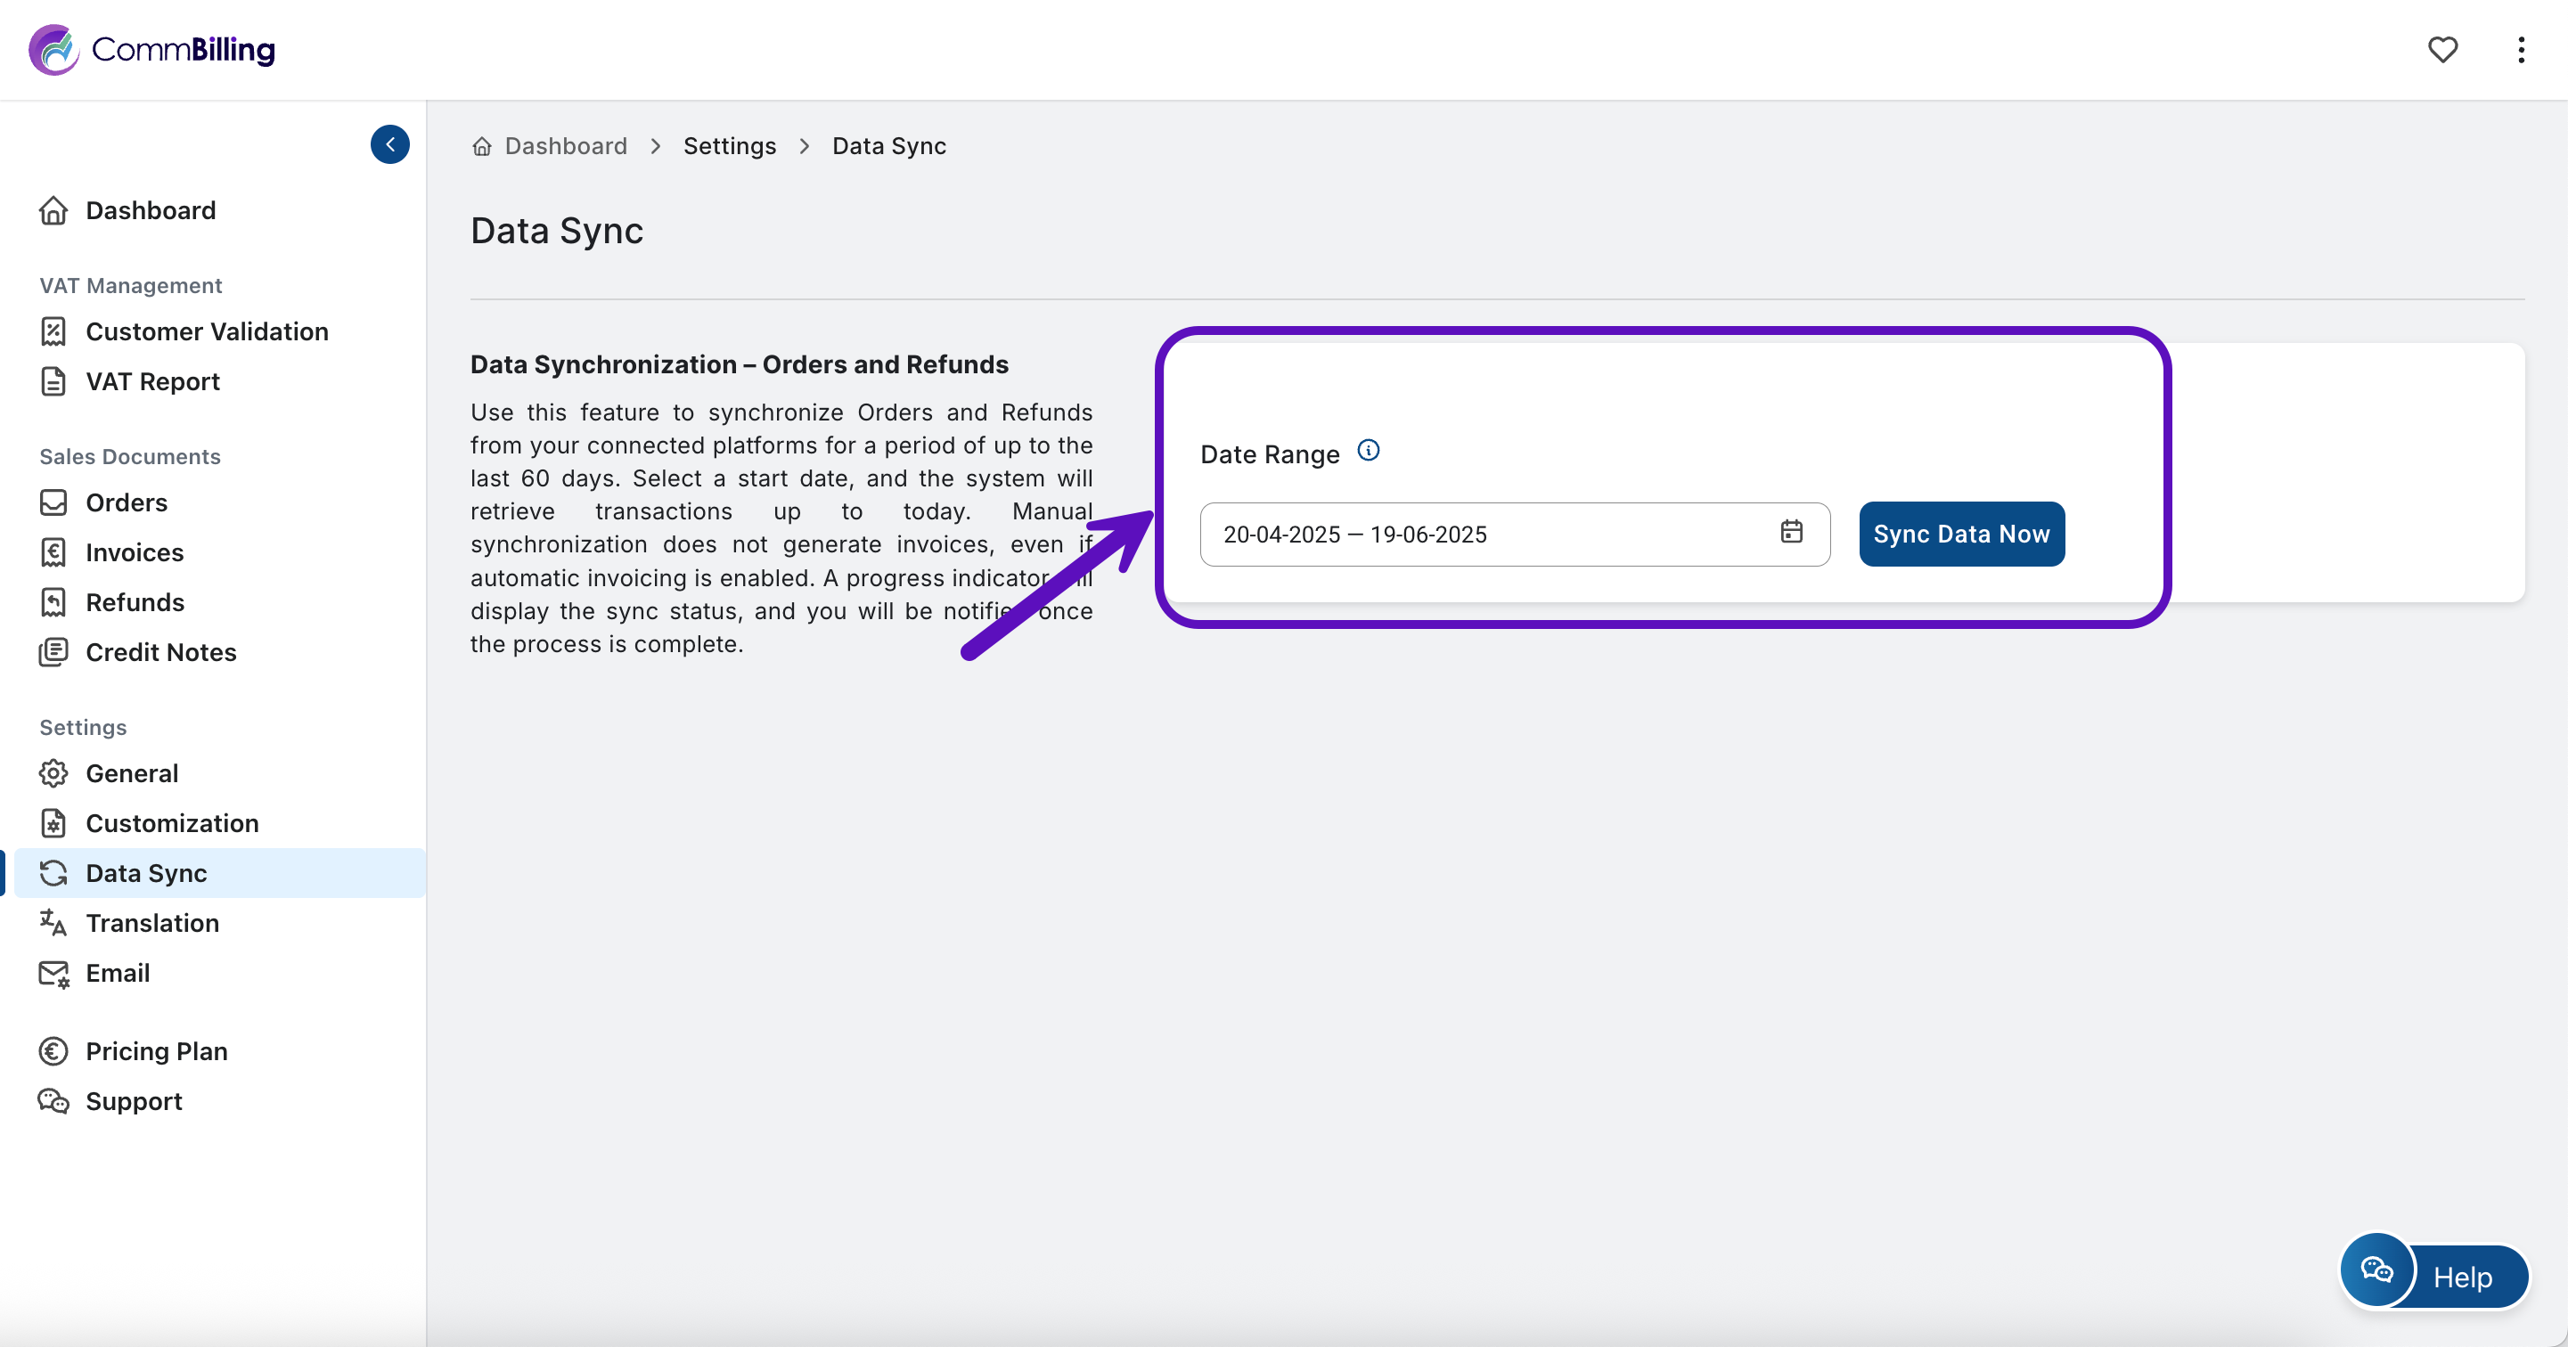Click the favorites heart icon
2568x1347 pixels.
(2441, 49)
